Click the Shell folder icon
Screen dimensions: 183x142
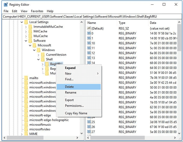43,59
